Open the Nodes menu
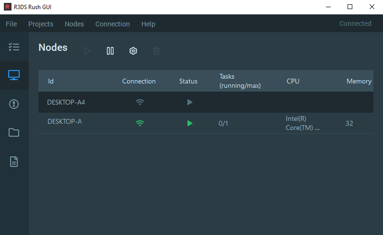 [x=74, y=24]
